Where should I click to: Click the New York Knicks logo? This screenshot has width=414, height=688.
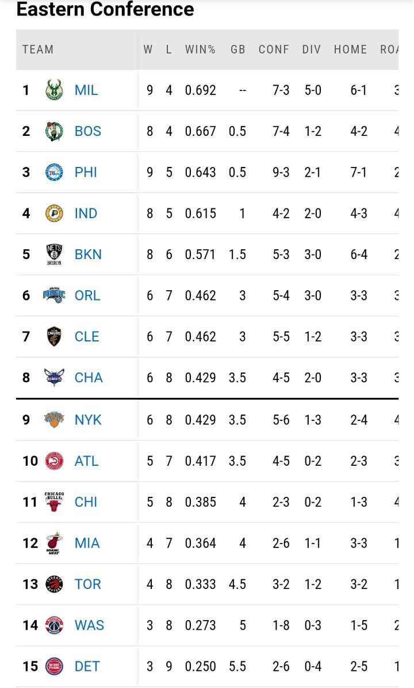click(x=54, y=420)
